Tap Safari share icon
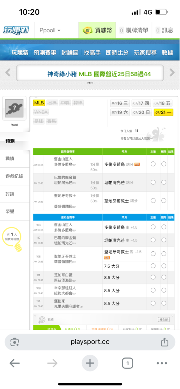Viewport: 180px width, 389px height. 164,342
